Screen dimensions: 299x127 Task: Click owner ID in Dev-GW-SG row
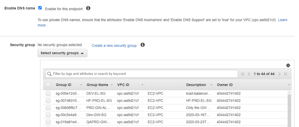[x=229, y=115]
